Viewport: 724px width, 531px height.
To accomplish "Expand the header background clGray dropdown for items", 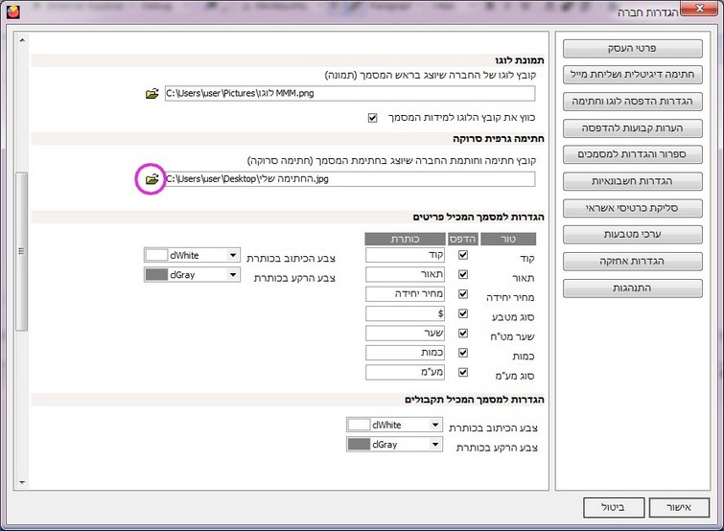I will coord(232,275).
